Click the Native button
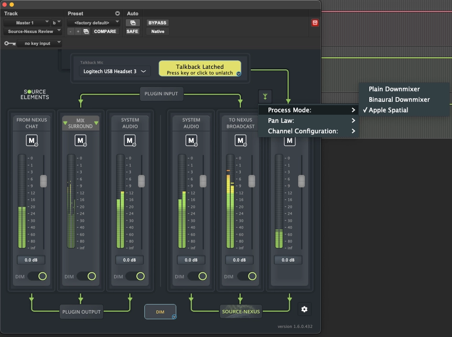The image size is (452, 337). click(x=158, y=32)
